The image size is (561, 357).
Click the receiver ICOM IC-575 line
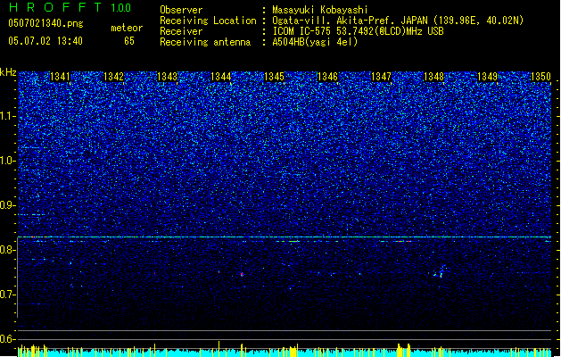click(x=358, y=31)
